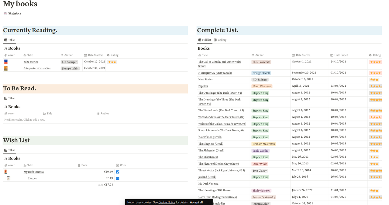Click the Date Started calendar icon in Currently Reading

coord(85,55)
